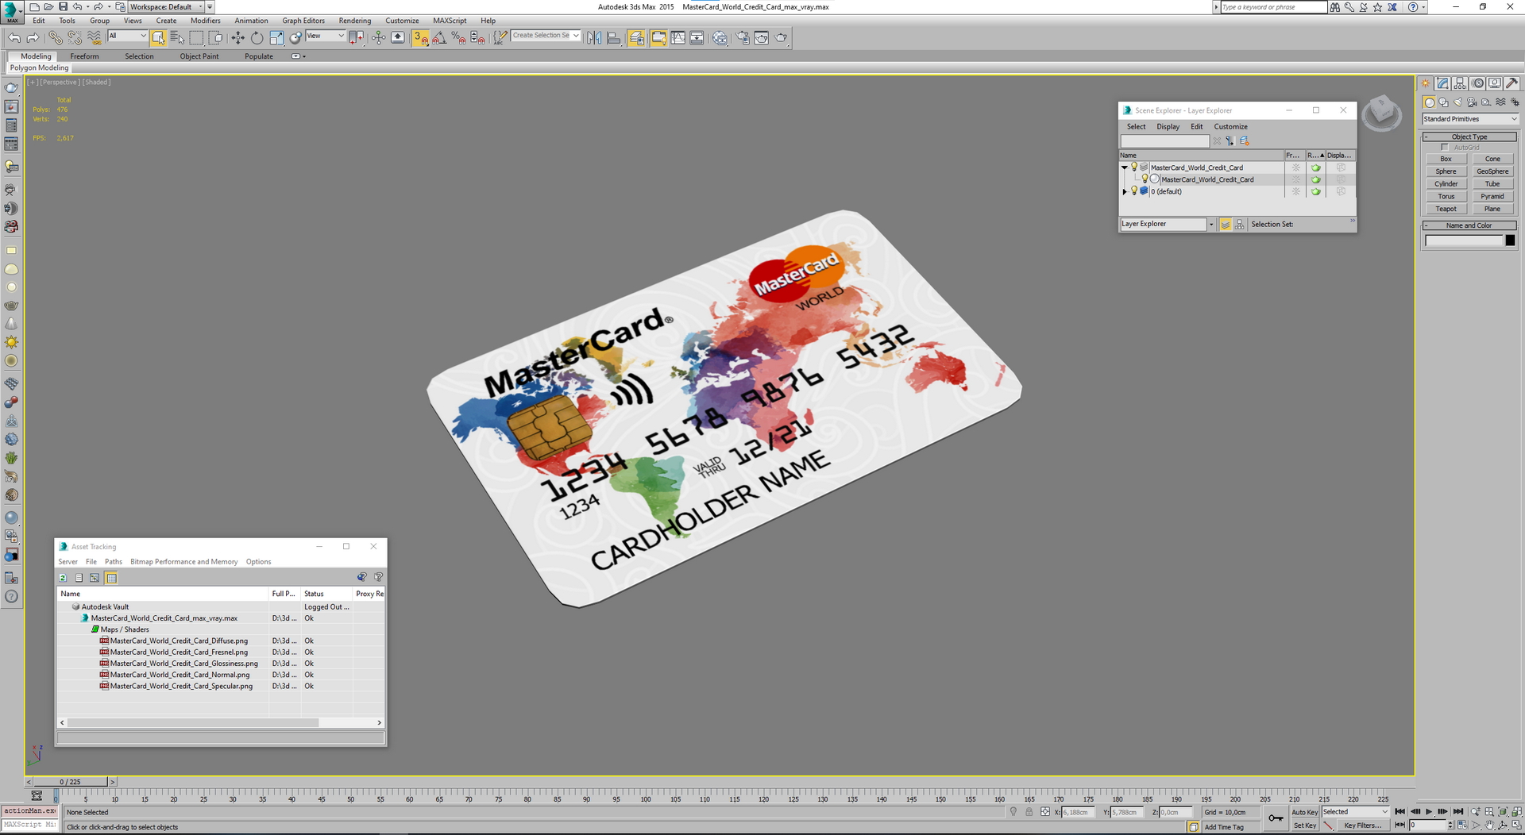Viewport: 1525px width, 835px height.
Task: Open the reference coordinate View dropdown
Action: [326, 36]
